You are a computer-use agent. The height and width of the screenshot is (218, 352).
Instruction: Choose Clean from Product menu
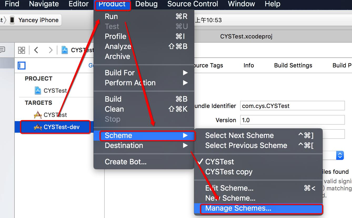pyautogui.click(x=144, y=109)
